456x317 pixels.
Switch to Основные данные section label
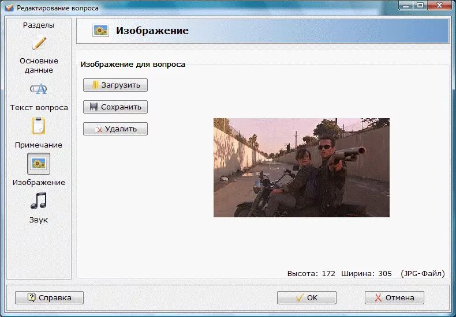[39, 65]
